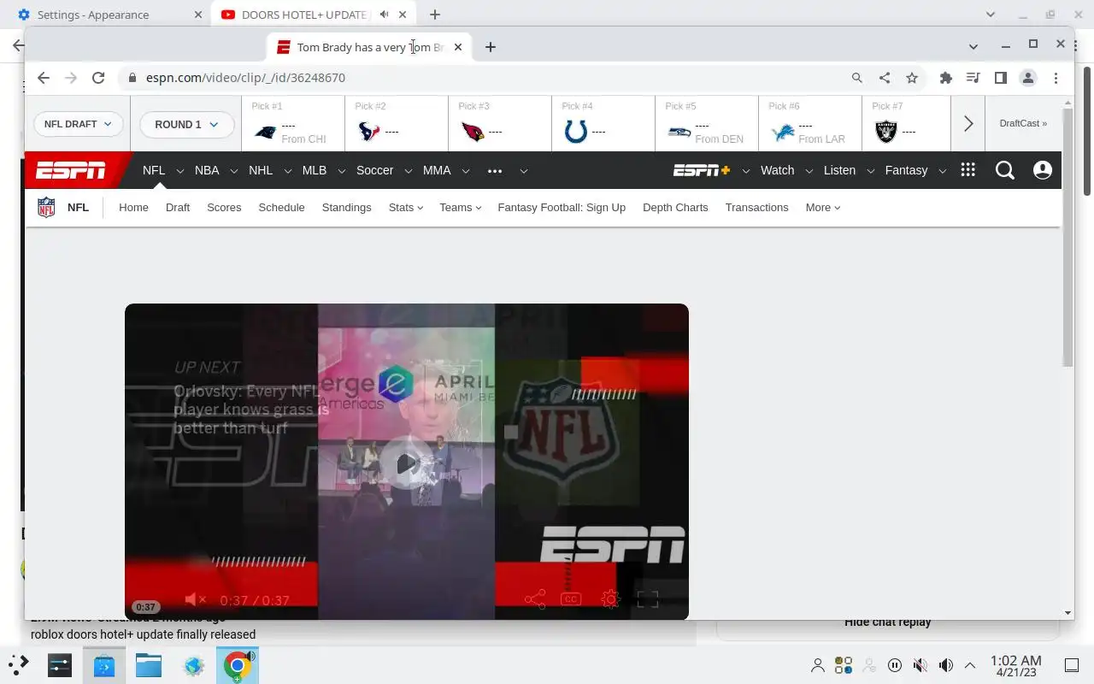
Task: Click the ESPN+ logo
Action: 702,170
